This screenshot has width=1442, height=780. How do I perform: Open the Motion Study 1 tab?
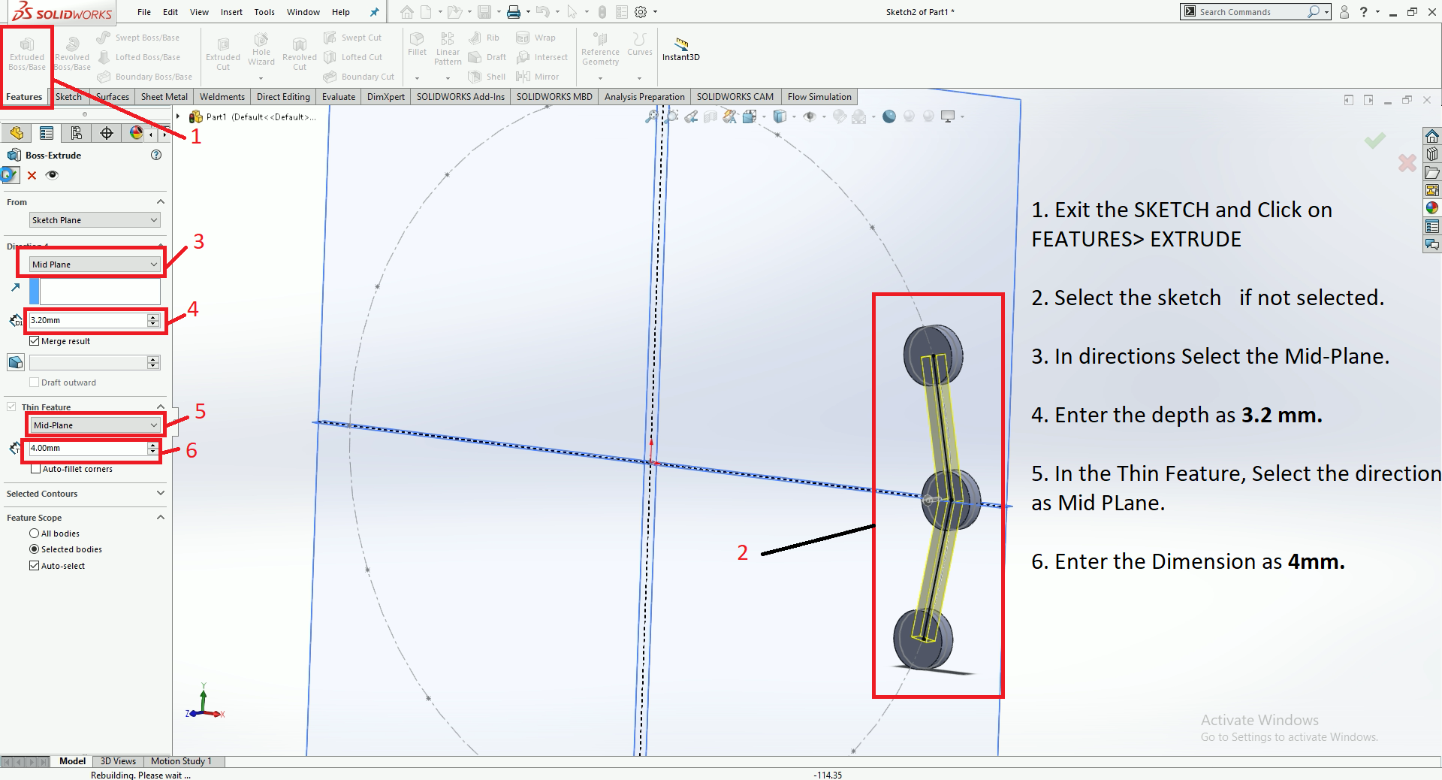pos(181,761)
